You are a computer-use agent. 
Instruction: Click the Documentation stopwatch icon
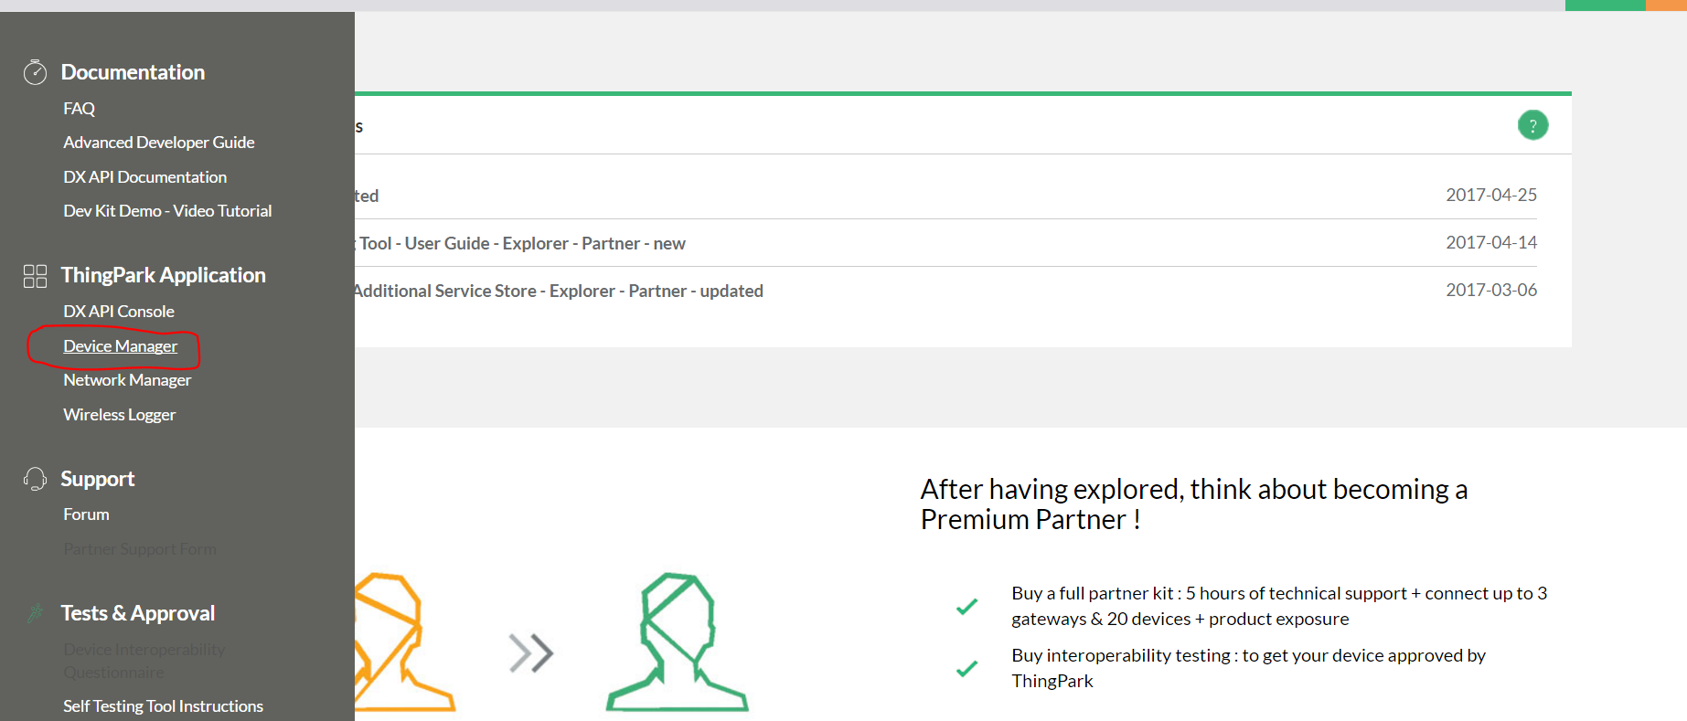point(35,71)
